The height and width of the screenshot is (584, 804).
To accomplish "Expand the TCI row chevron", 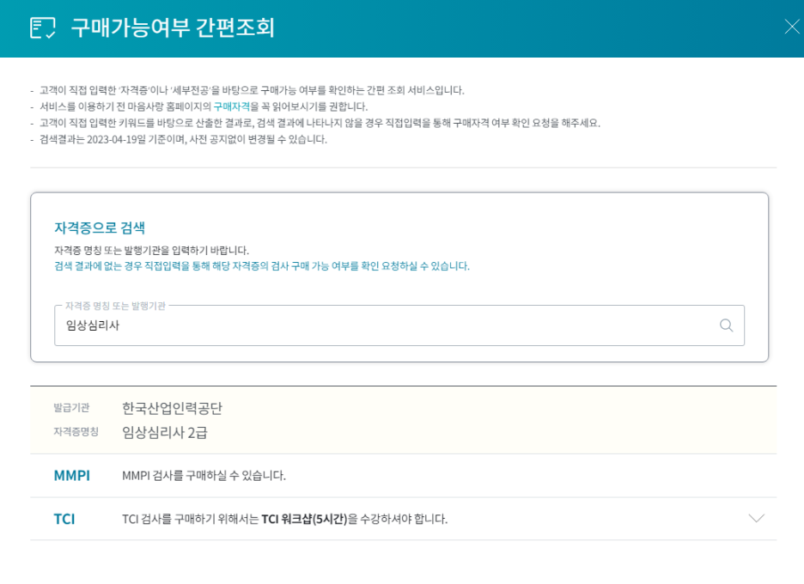I will [x=756, y=519].
